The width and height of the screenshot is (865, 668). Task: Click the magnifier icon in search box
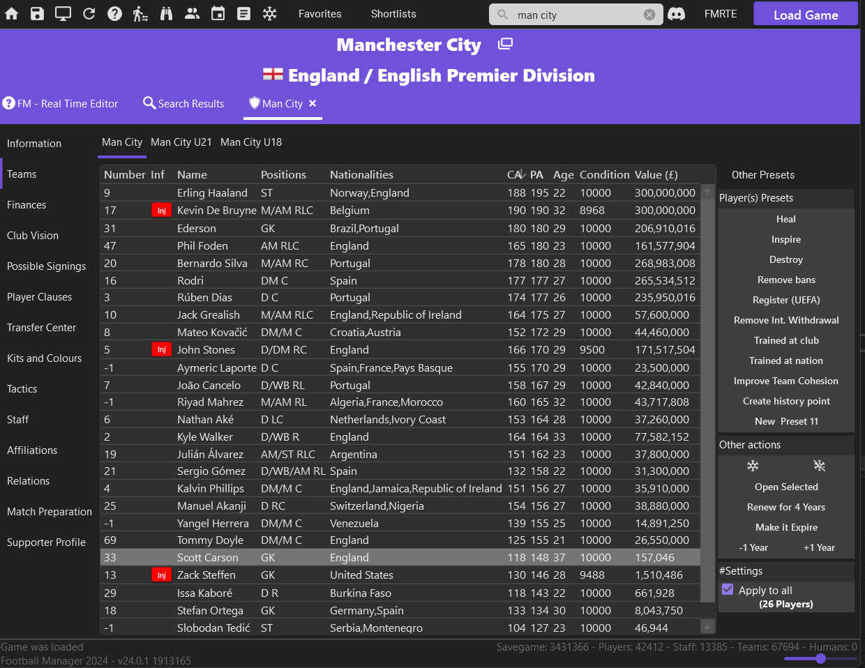click(502, 15)
